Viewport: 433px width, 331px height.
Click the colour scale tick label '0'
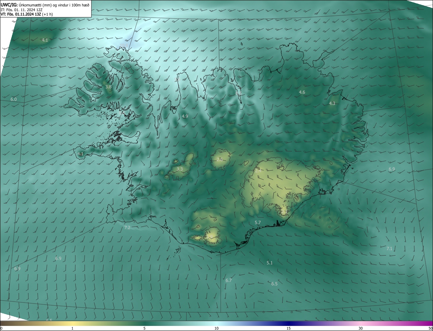click(x=1, y=329)
